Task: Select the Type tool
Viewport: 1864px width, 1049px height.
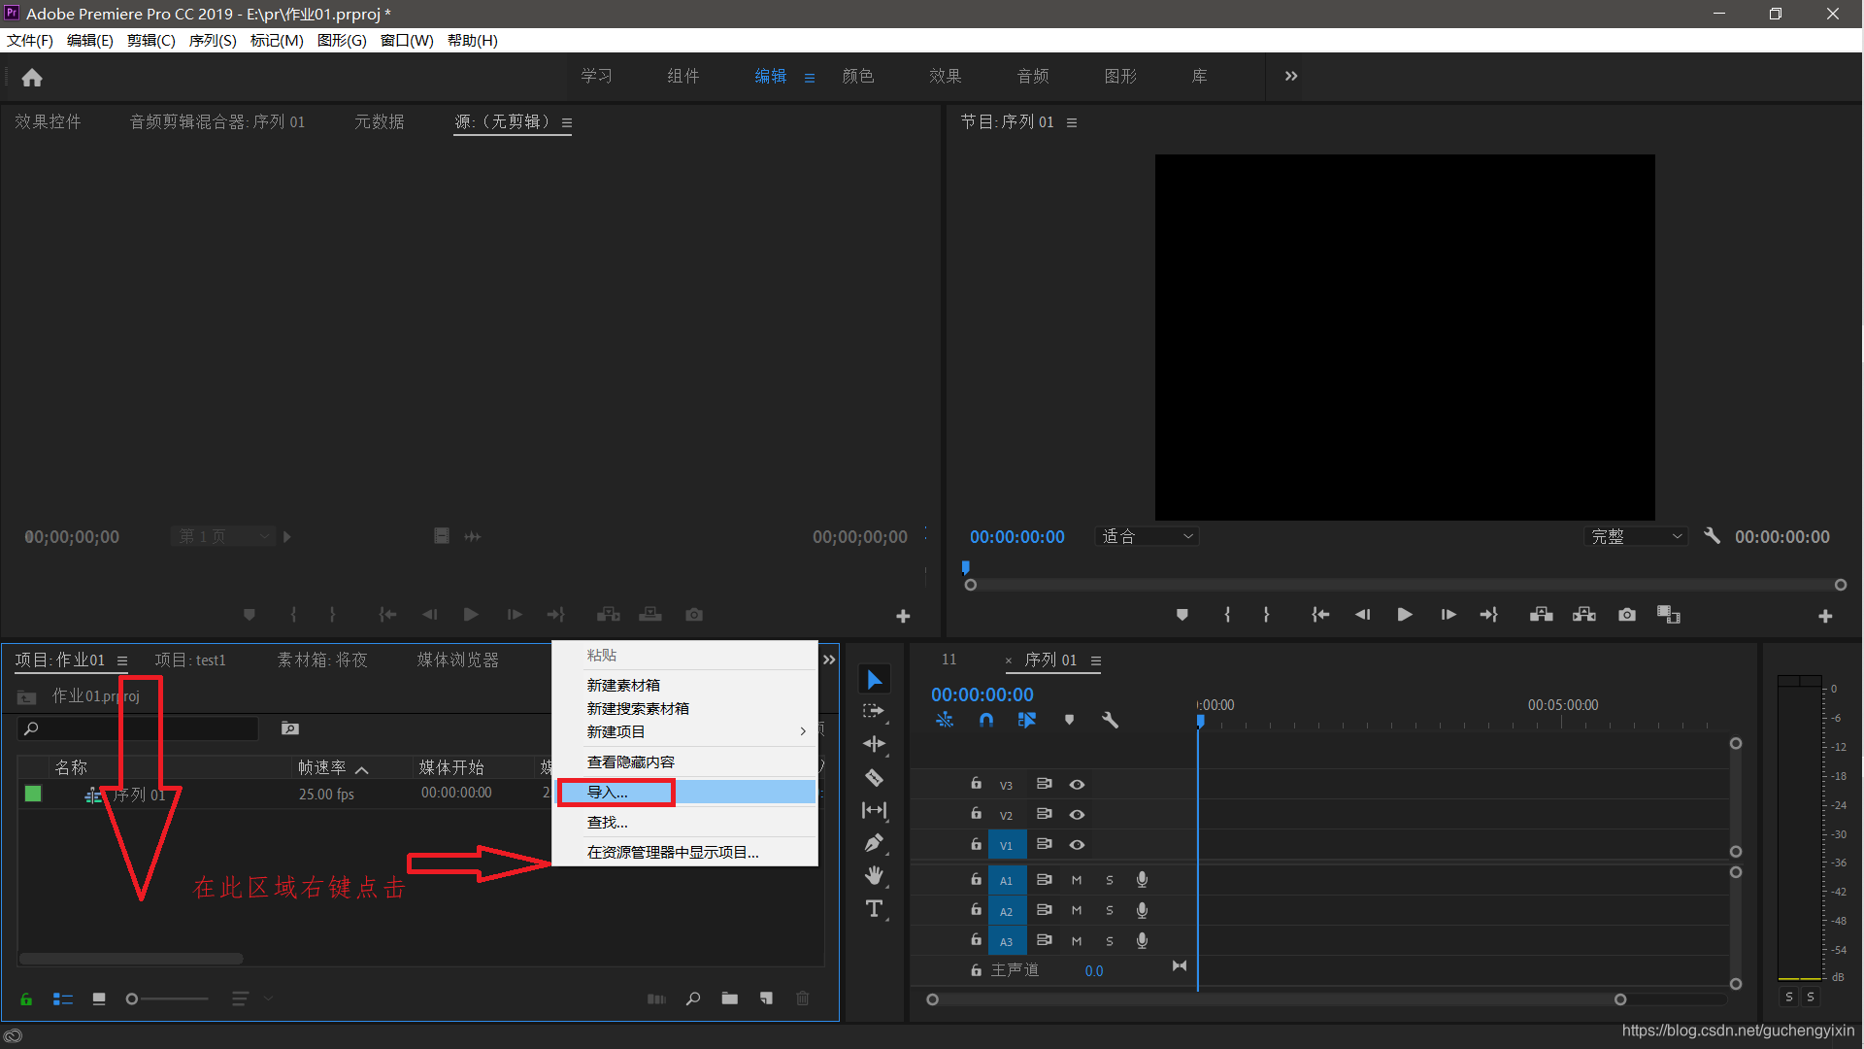Action: point(874,909)
